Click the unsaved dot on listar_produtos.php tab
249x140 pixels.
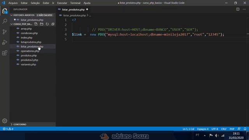coord(87,9)
